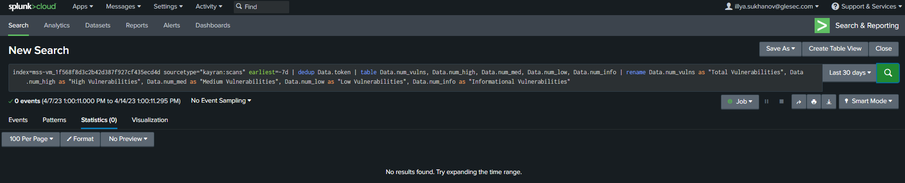Open the Last 30 days time picker
The image size is (905, 183).
point(850,73)
